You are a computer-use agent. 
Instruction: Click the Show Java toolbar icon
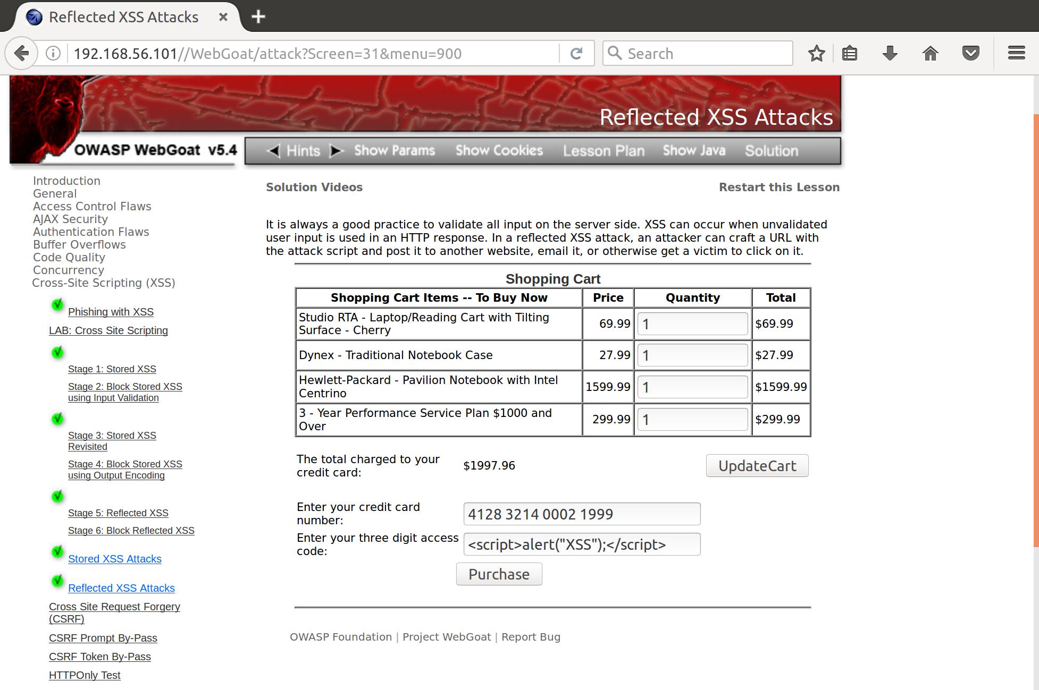pos(694,151)
